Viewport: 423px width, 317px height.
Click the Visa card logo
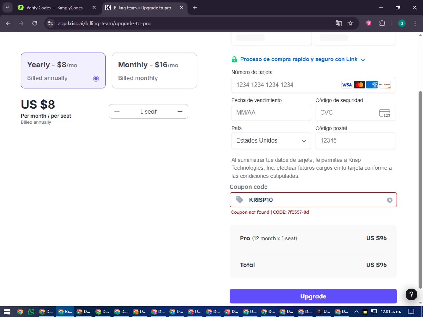tap(347, 85)
